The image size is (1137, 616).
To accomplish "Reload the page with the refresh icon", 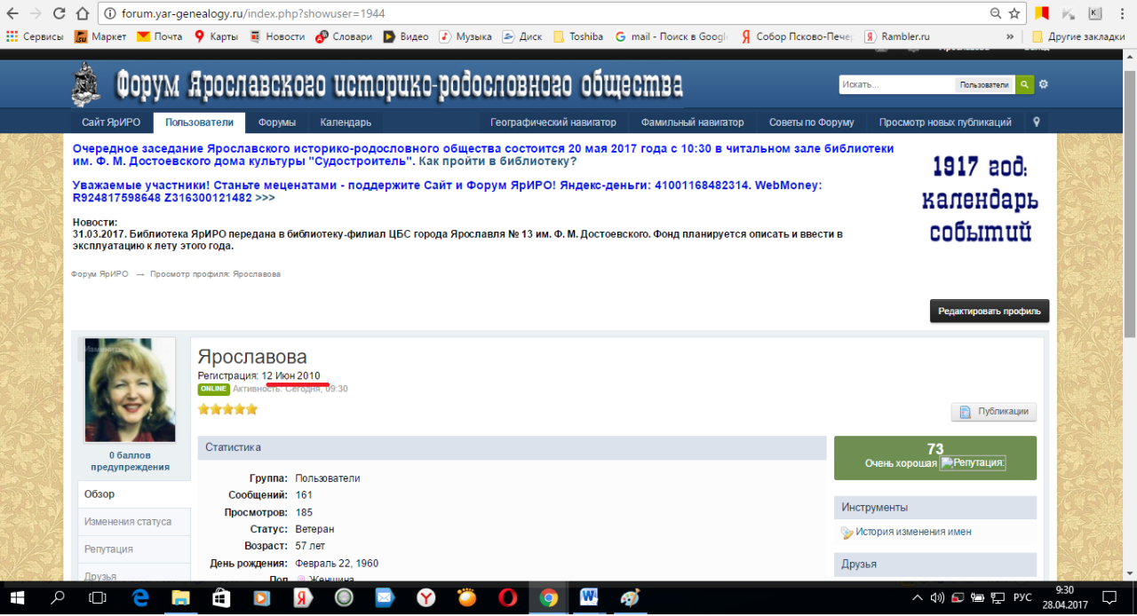I will point(59,13).
